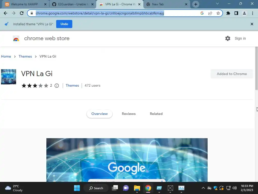
Task: Open the tab search dropdown arrow
Action: click(x=217, y=4)
